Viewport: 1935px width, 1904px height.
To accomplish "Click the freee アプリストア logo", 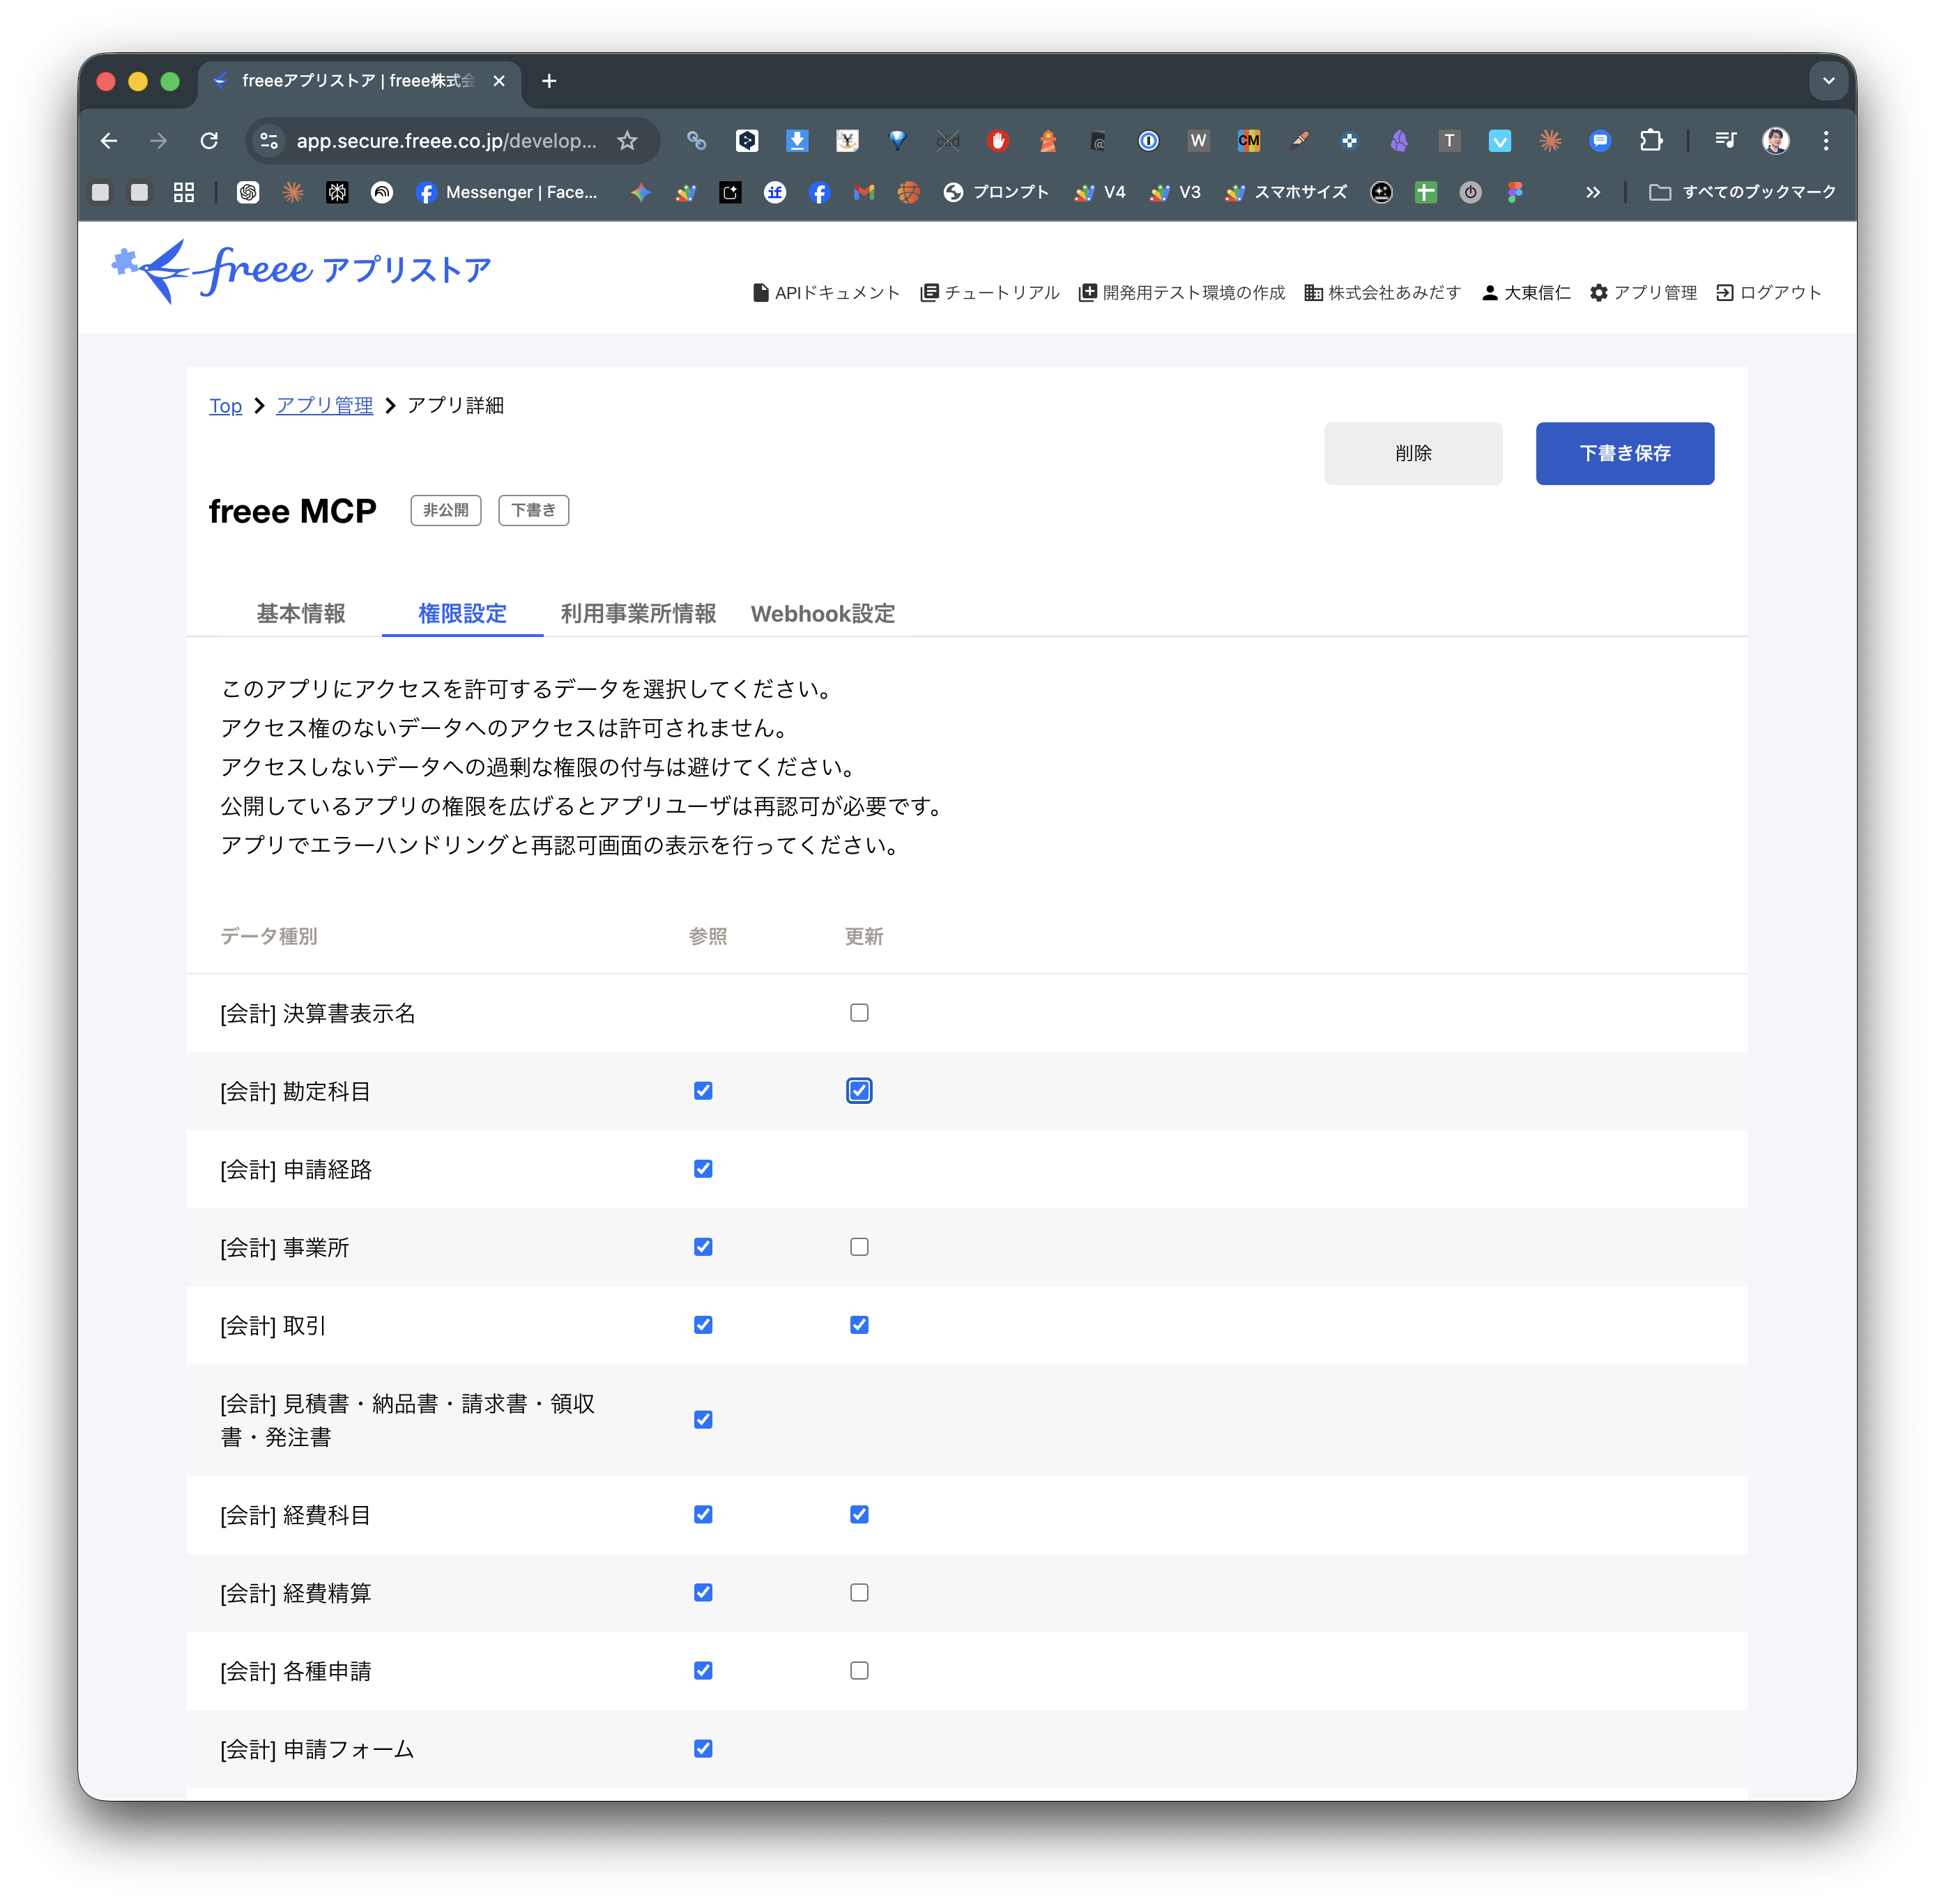I will (x=300, y=270).
